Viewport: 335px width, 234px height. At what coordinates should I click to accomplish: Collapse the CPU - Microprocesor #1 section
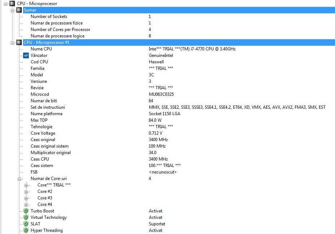[x=12, y=43]
